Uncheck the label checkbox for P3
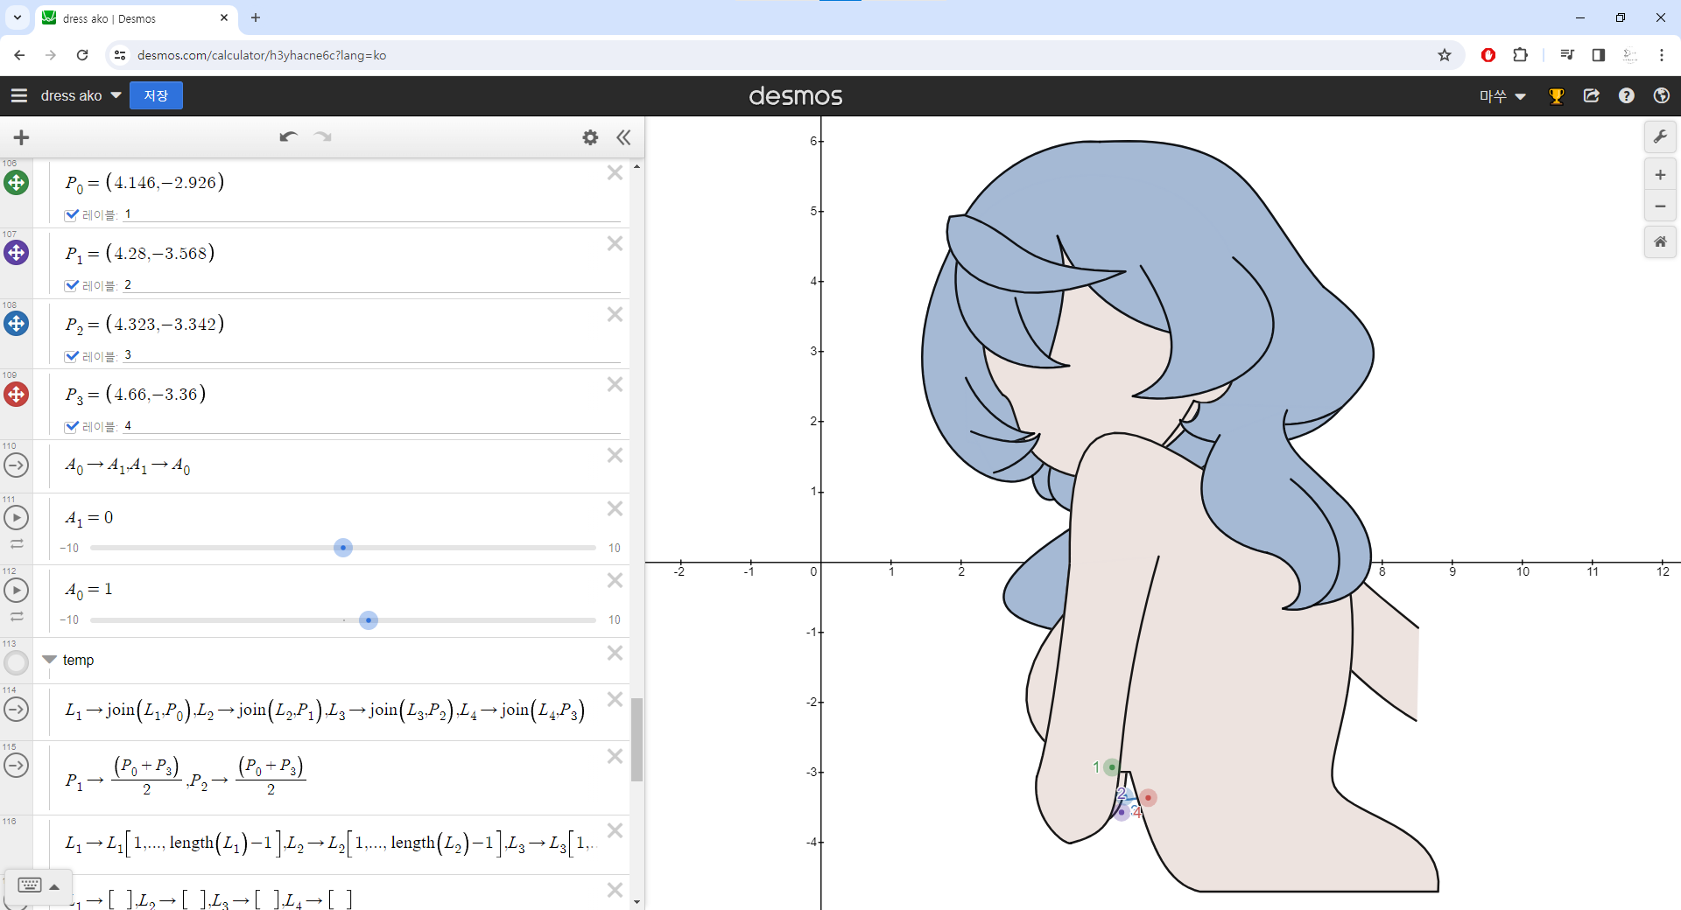Screen dimensions: 1681x910 72,426
